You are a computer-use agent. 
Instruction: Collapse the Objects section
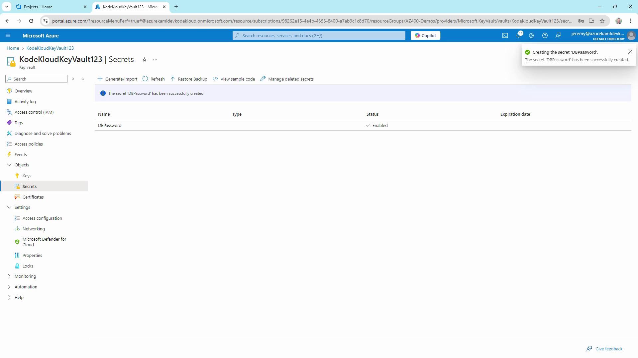pos(9,165)
